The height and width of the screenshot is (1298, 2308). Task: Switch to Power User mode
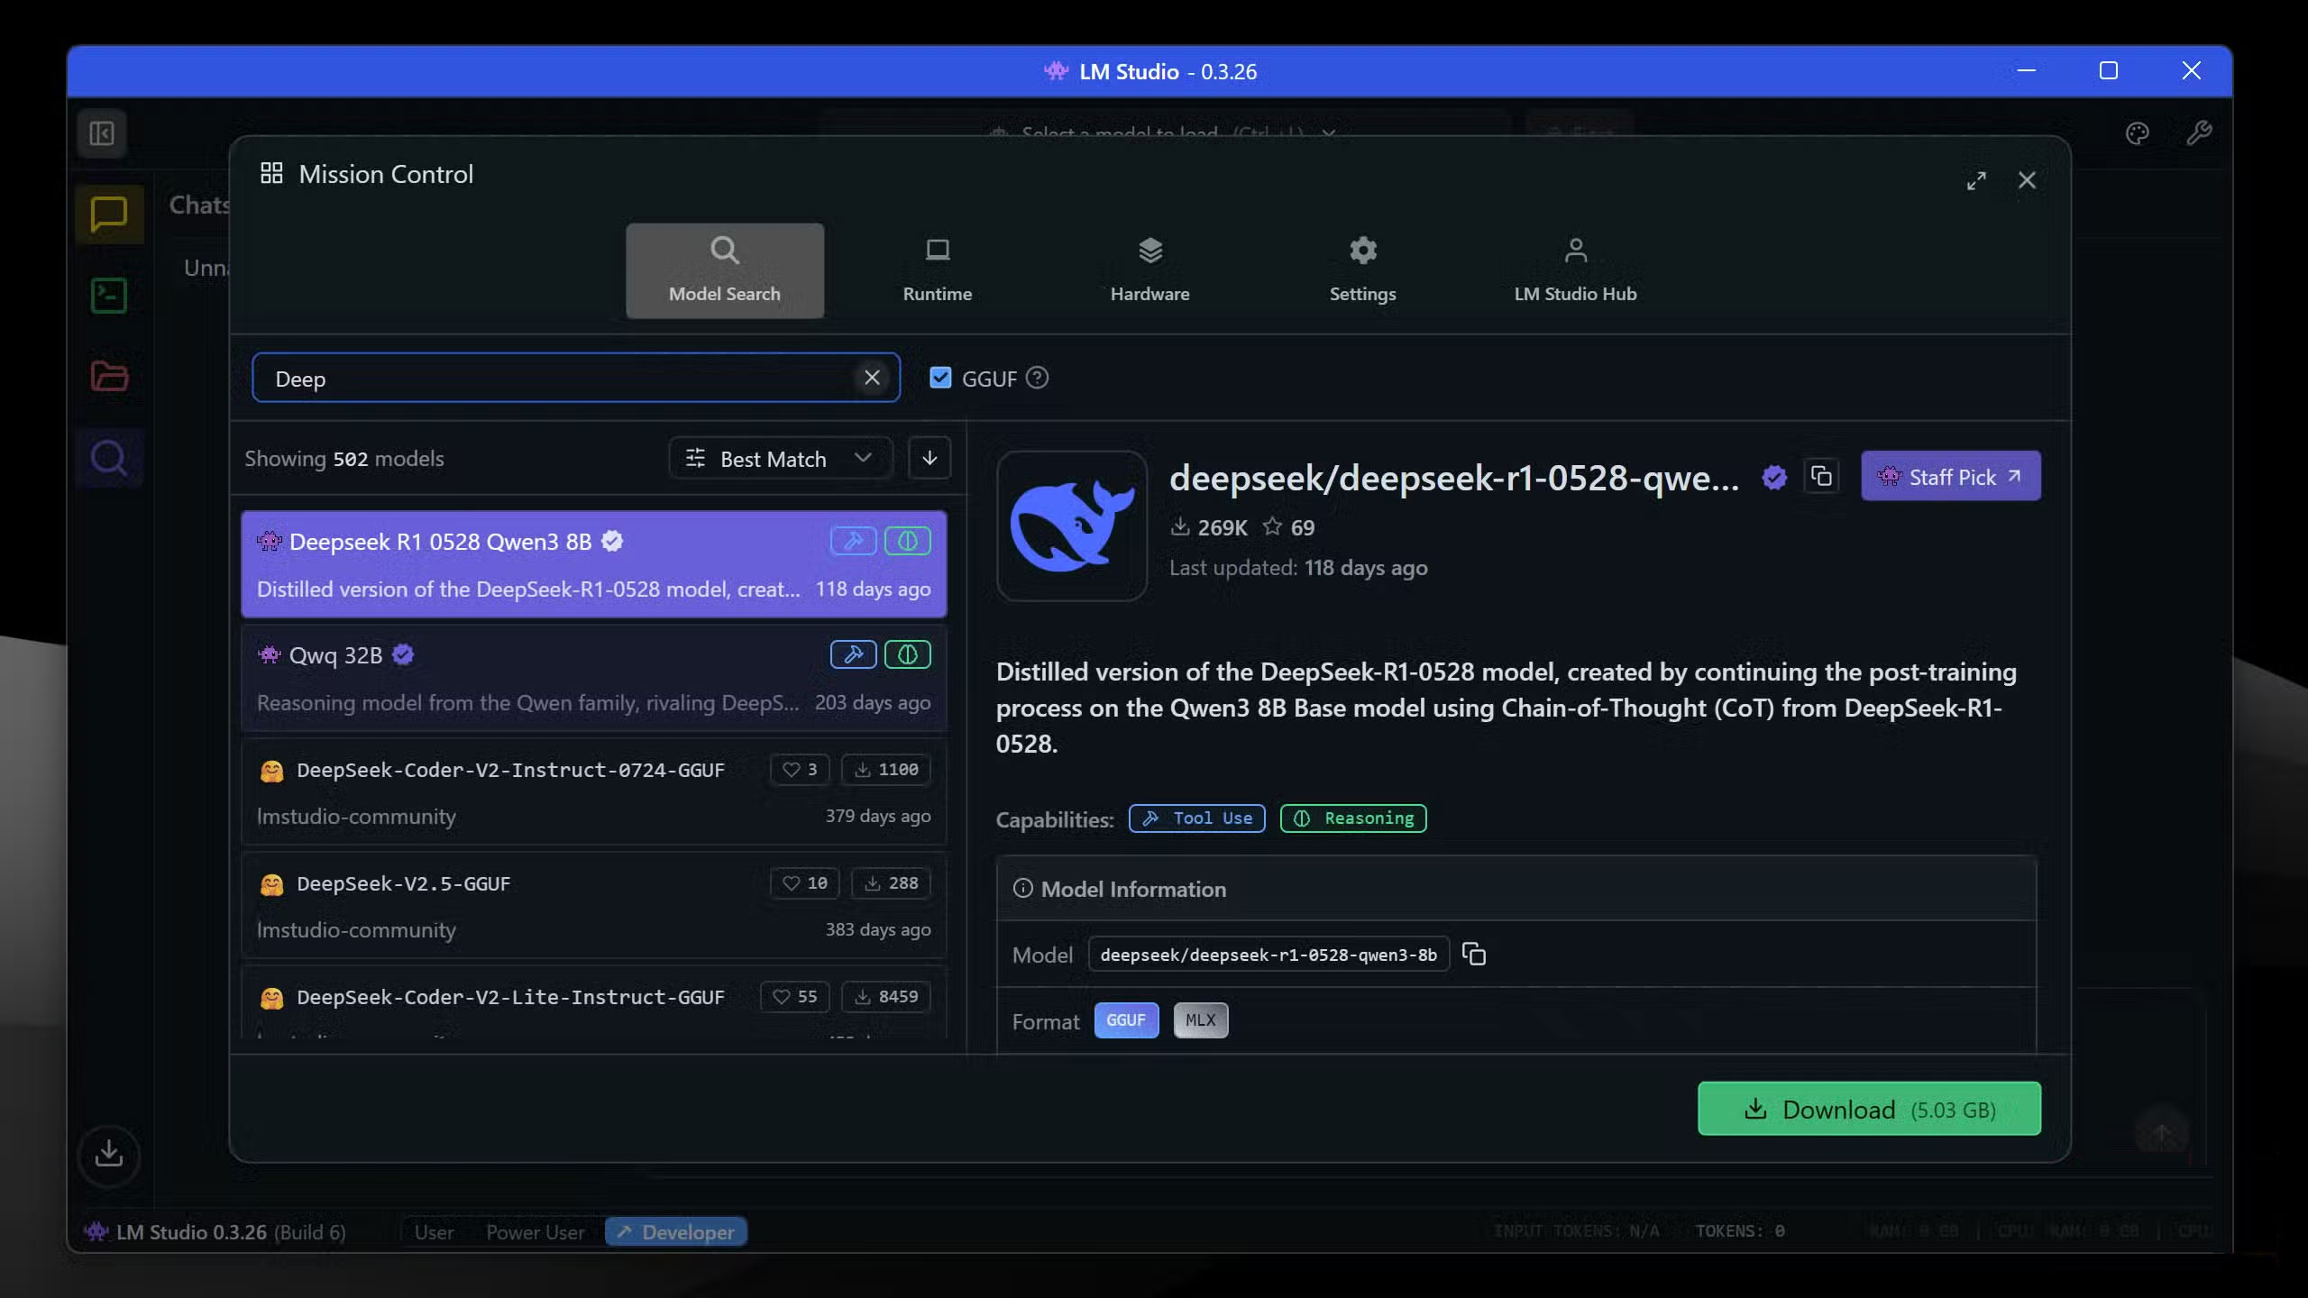[x=536, y=1231]
